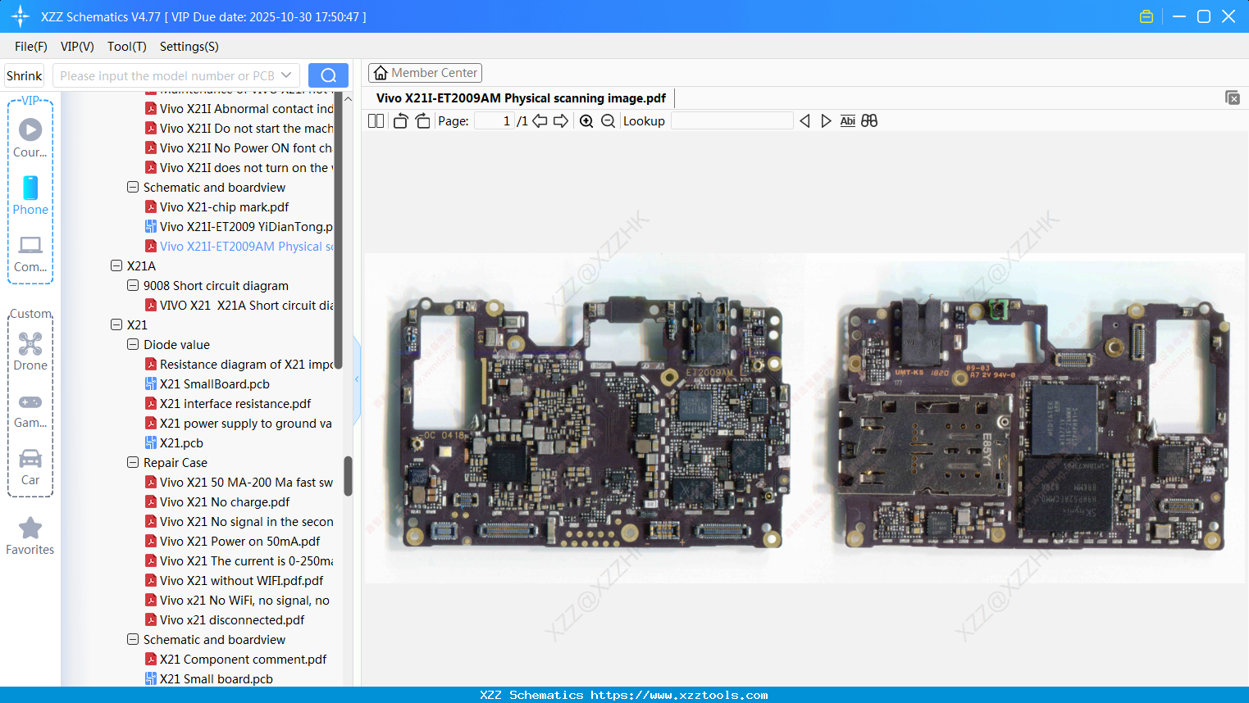
Task: Select the two-page view icon in PDF toolbar
Action: coord(376,120)
